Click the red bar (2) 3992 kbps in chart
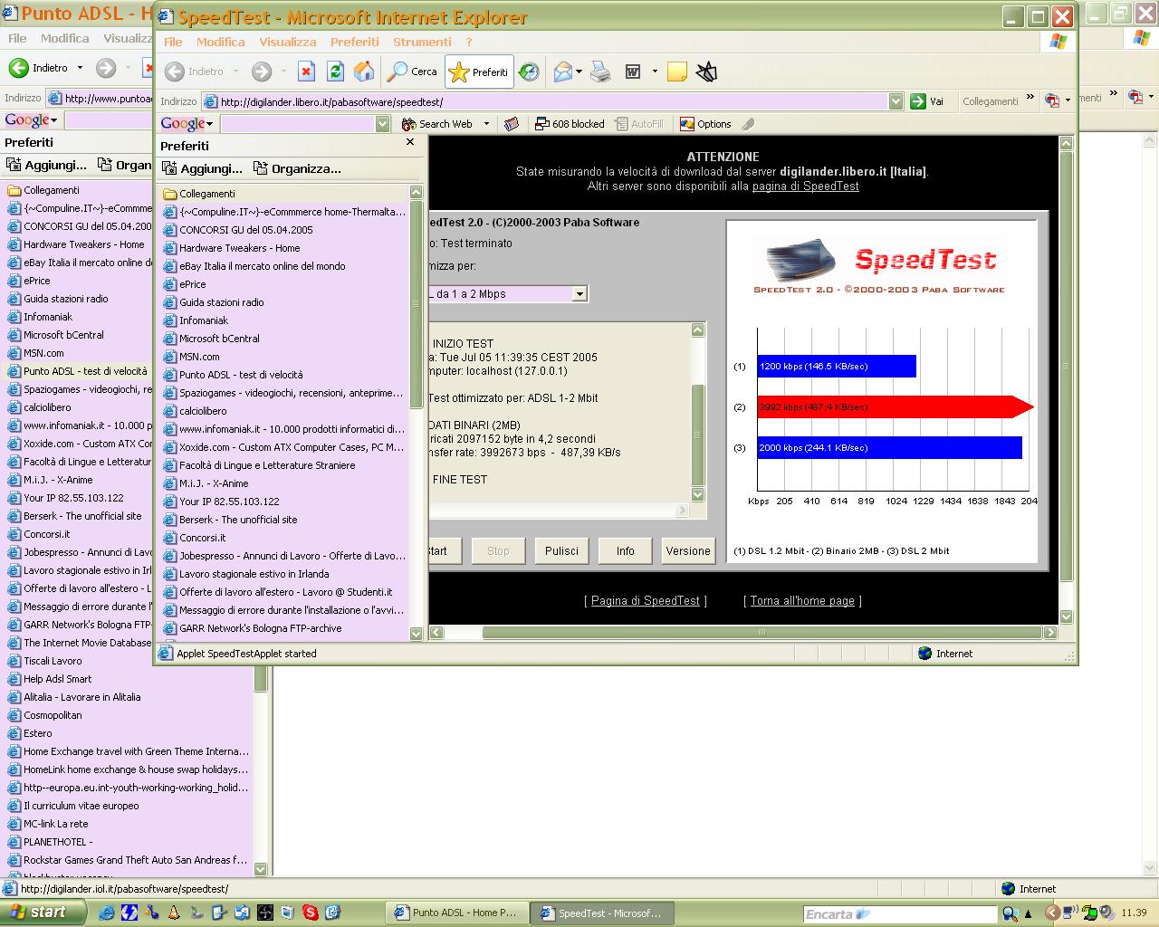Viewport: 1159px width, 927px height. click(x=896, y=406)
